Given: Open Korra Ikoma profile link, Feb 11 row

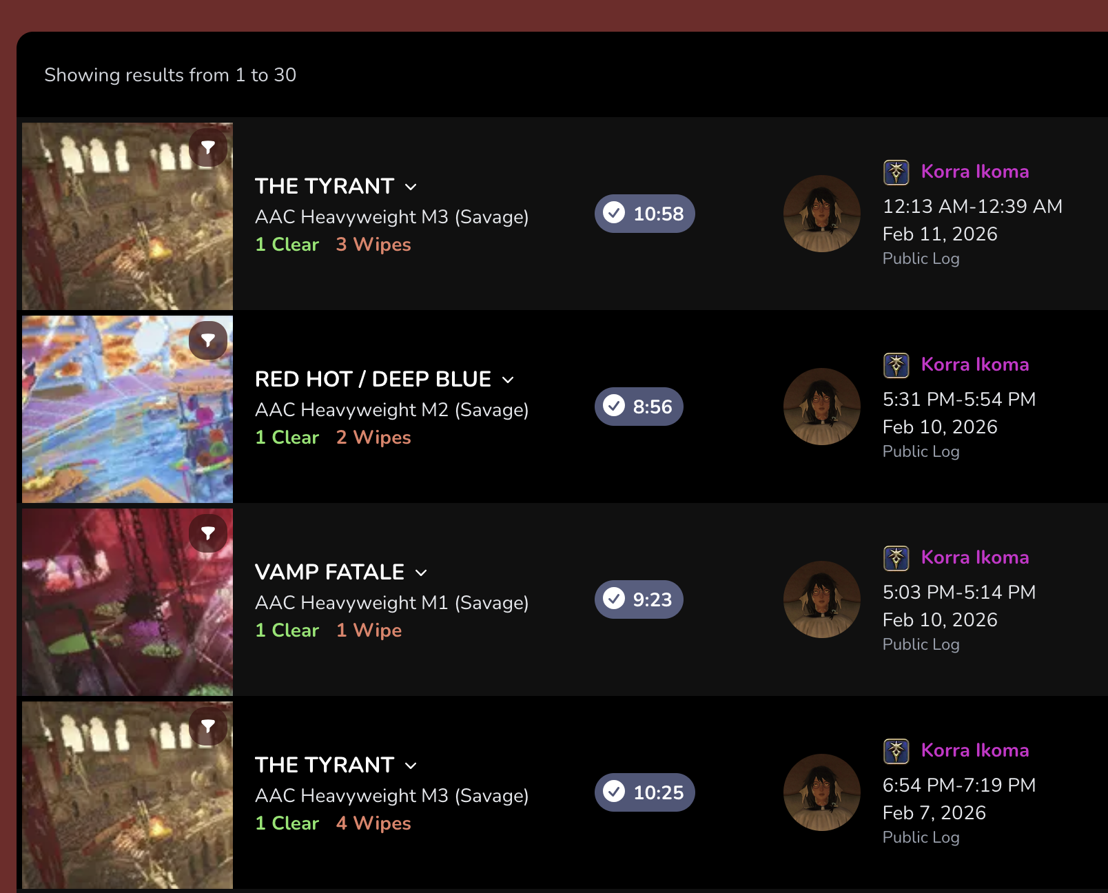Looking at the screenshot, I should point(975,172).
